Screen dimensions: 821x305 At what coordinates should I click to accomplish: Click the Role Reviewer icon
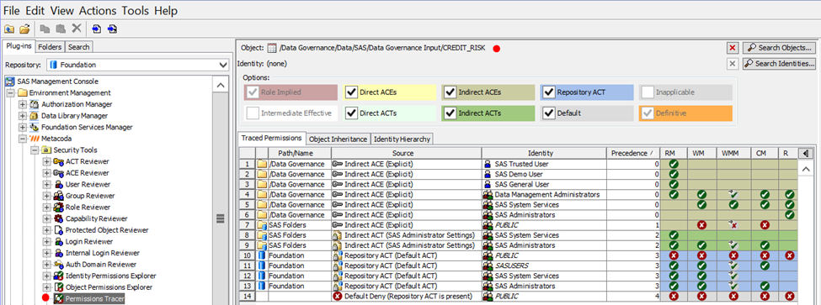(x=58, y=208)
